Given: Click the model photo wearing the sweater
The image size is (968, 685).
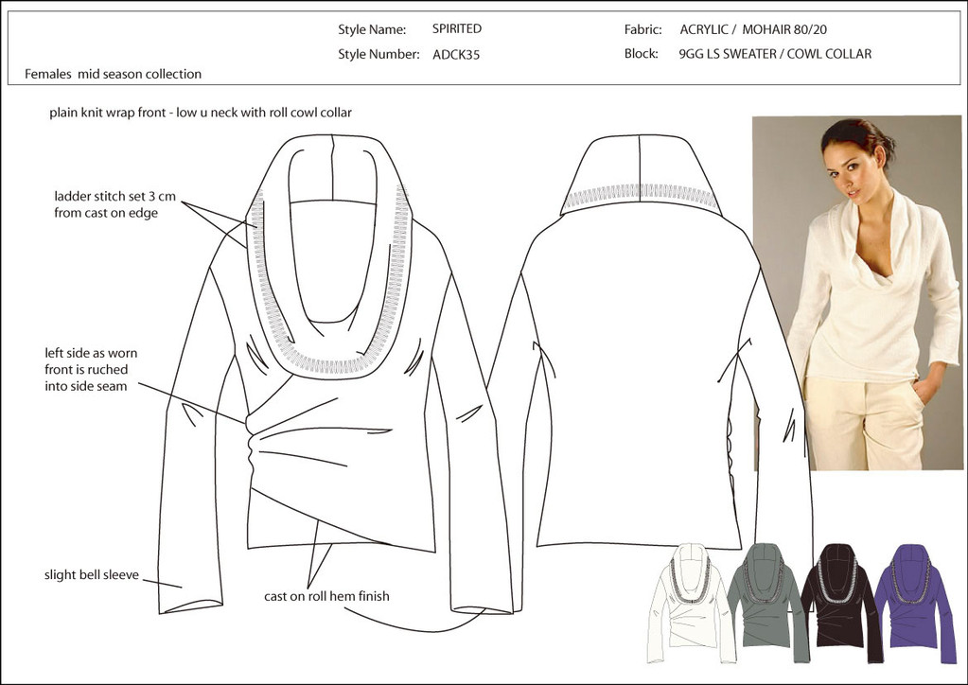Looking at the screenshot, I should 857,293.
